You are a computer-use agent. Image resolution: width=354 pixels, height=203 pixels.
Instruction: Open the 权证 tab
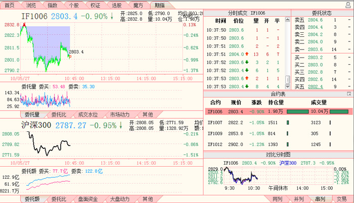95,5
